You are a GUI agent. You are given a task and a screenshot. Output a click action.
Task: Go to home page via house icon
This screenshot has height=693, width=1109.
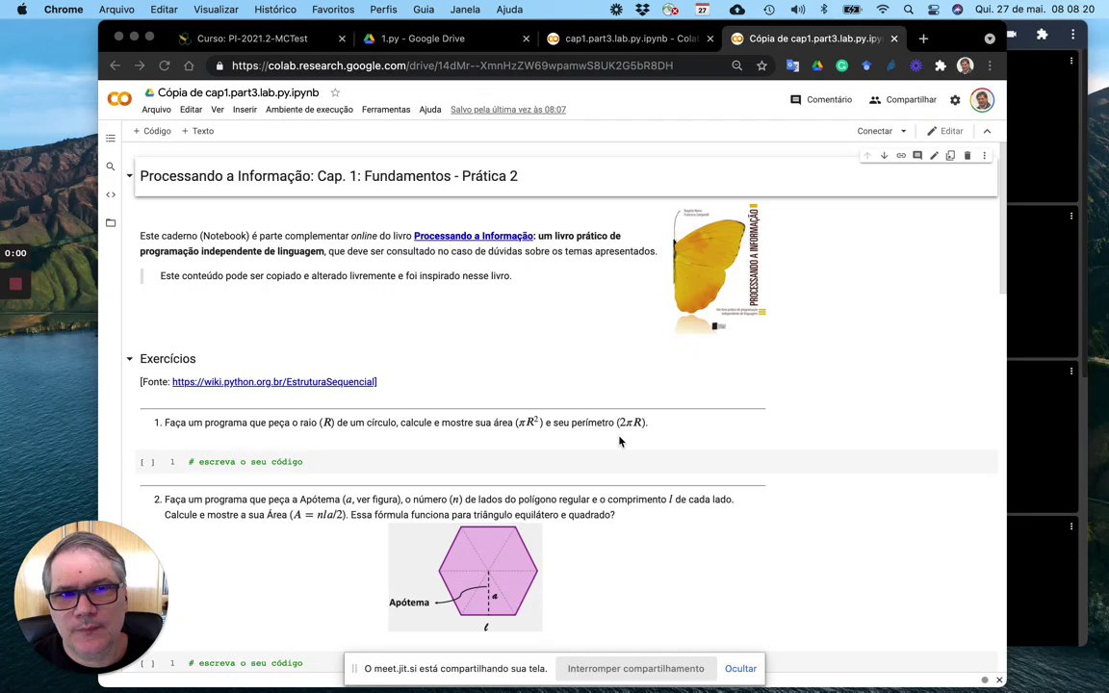189,65
